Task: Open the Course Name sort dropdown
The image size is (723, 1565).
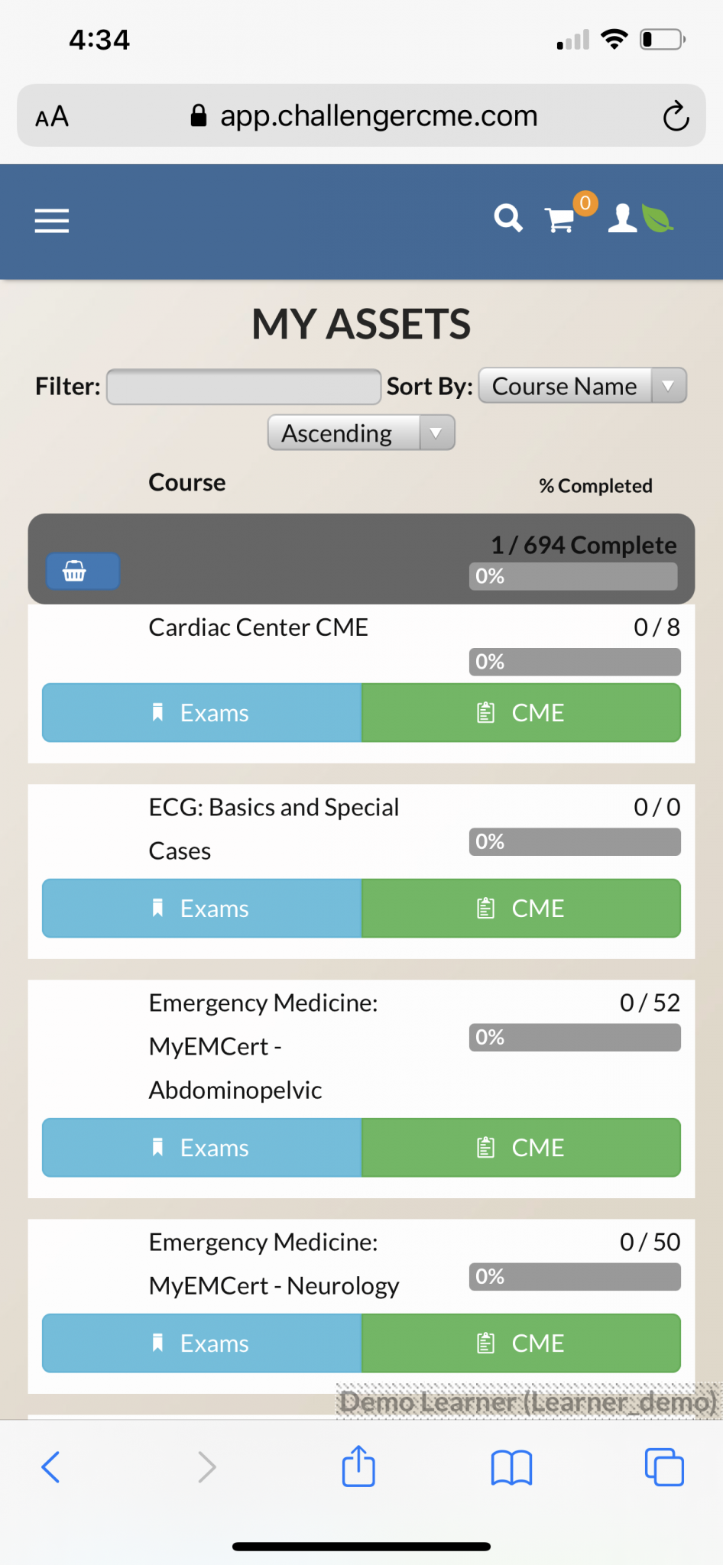Action: 582,386
